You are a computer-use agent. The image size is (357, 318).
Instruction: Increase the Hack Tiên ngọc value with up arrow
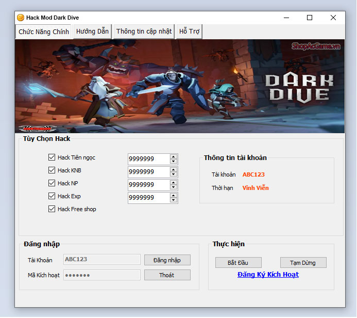pyautogui.click(x=174, y=157)
